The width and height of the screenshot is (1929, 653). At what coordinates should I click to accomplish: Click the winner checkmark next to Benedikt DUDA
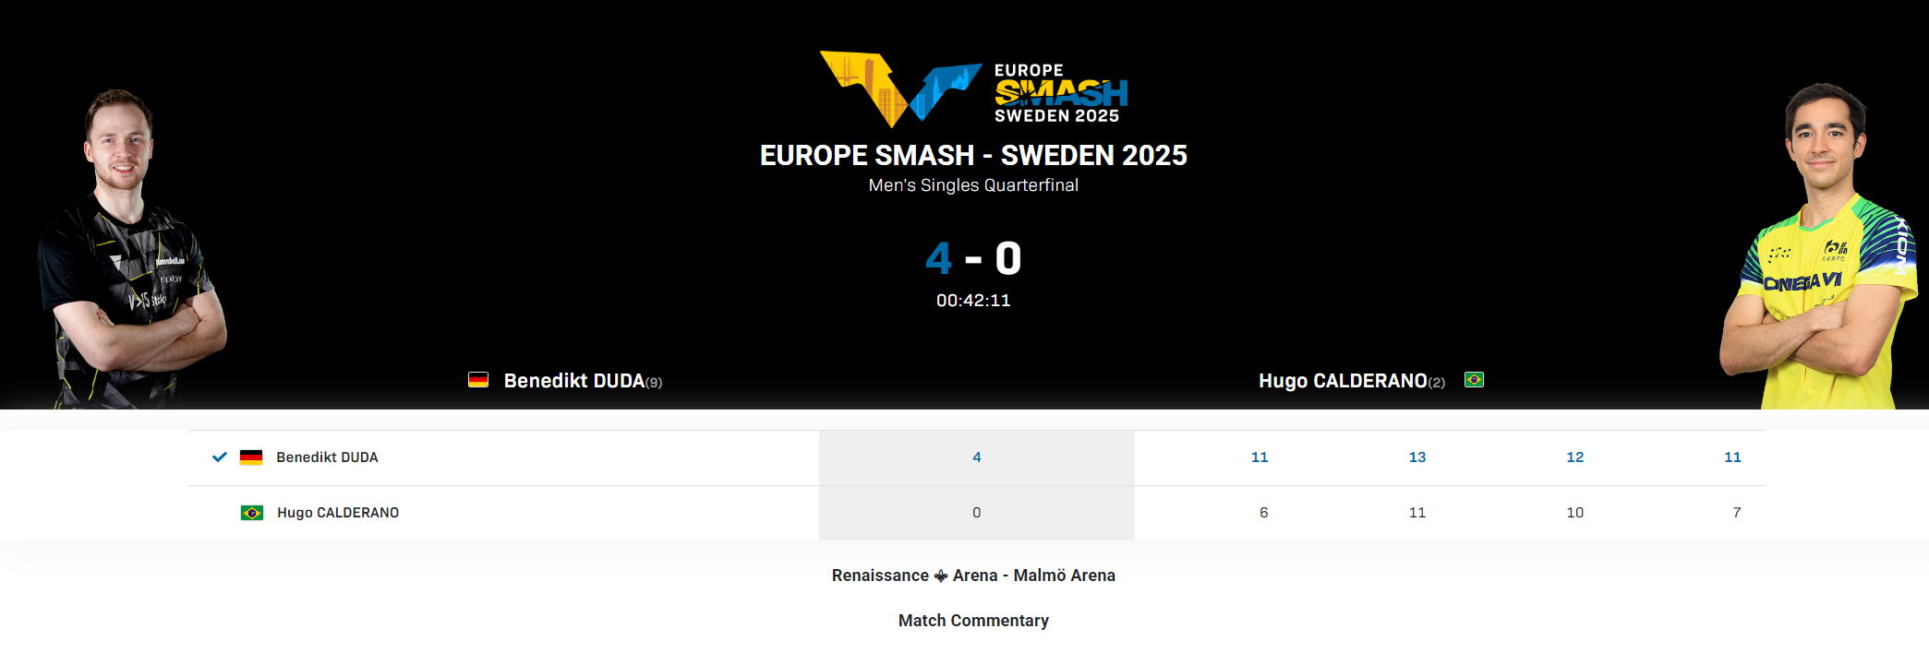pyautogui.click(x=220, y=457)
